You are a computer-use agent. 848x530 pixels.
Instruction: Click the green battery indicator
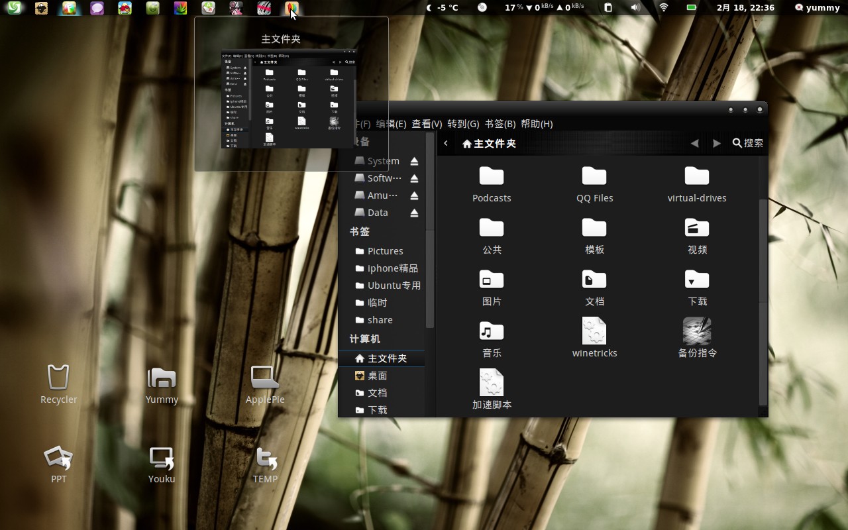point(692,8)
